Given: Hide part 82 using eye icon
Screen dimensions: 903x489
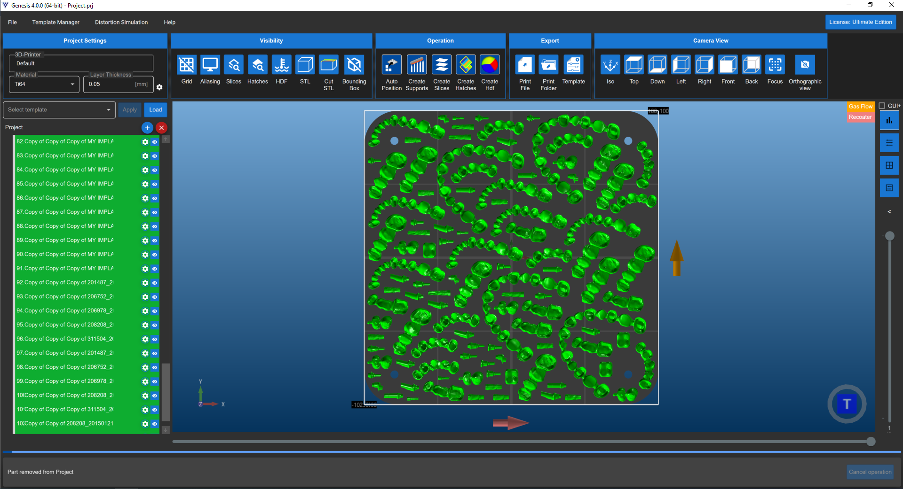Looking at the screenshot, I should click(x=155, y=142).
